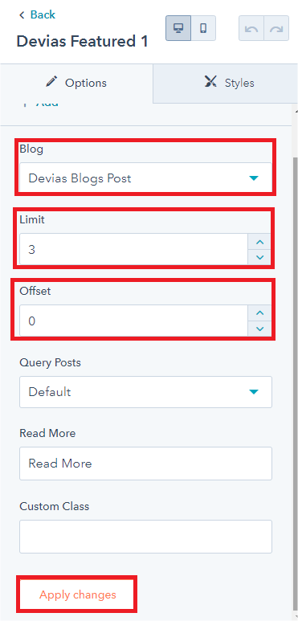Image resolution: width=298 pixels, height=621 pixels.
Task: Increase the Offset value with up arrow
Action: click(259, 313)
